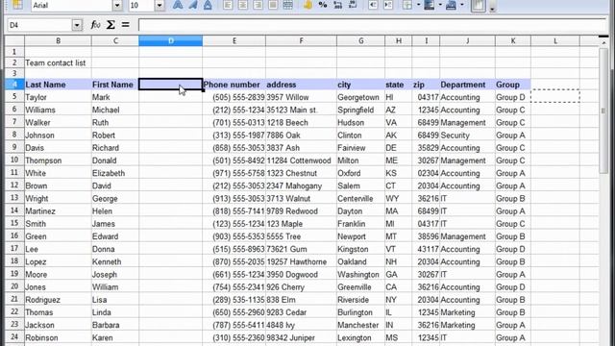Image resolution: width=615 pixels, height=346 pixels.
Task: Open the Styles and Formatting icon
Action: [17, 5]
